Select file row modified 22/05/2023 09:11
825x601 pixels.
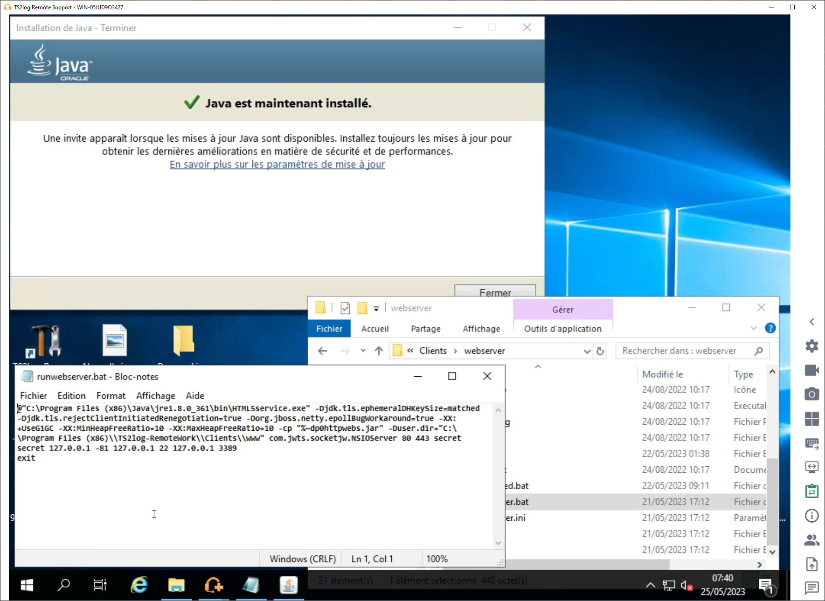pyautogui.click(x=635, y=486)
